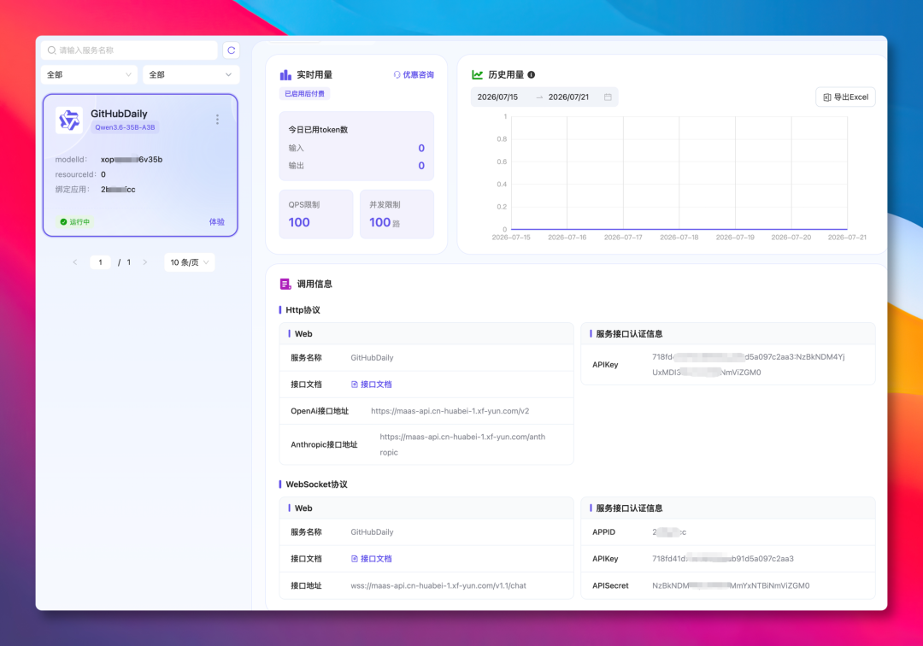Click the Qwen3.6-35B-A3B model tag

point(125,127)
